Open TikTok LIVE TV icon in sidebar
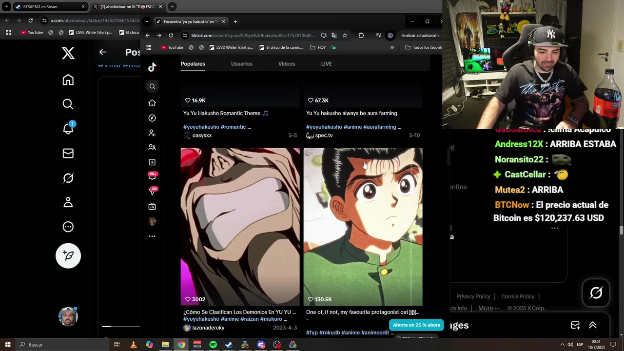Screen dimensions: 624x351 [x=152, y=206]
